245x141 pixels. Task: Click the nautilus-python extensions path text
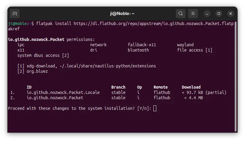(x=108, y=66)
